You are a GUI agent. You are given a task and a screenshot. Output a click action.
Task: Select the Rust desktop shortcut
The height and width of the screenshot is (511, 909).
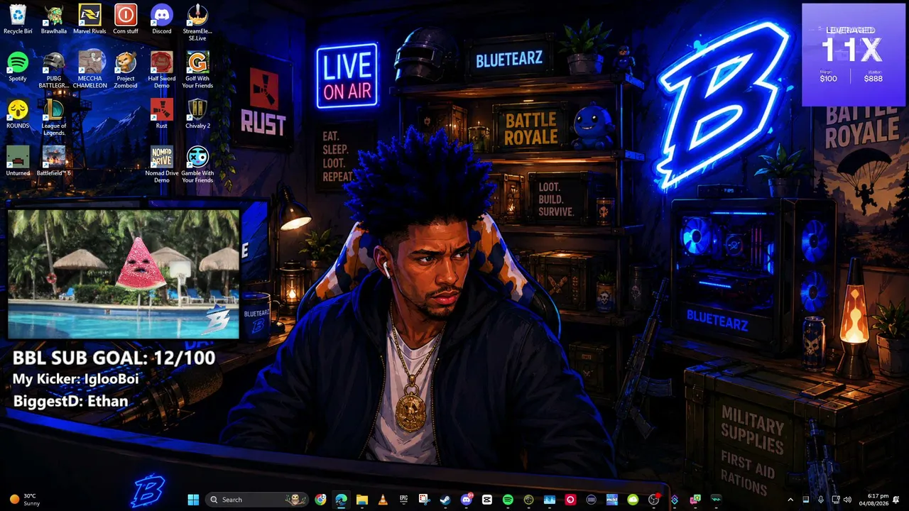coord(162,114)
